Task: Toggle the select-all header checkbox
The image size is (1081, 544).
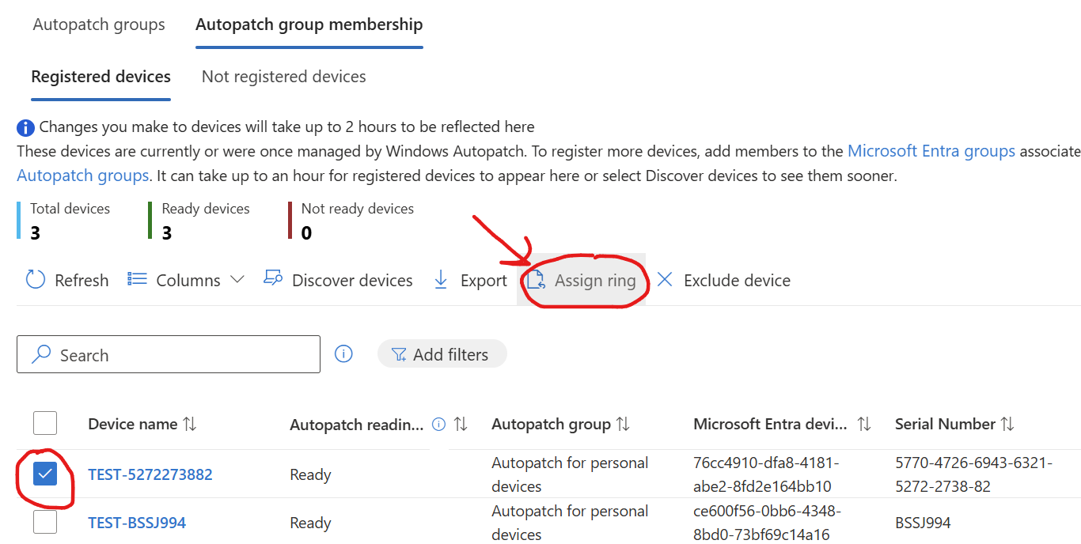Action: [x=45, y=423]
